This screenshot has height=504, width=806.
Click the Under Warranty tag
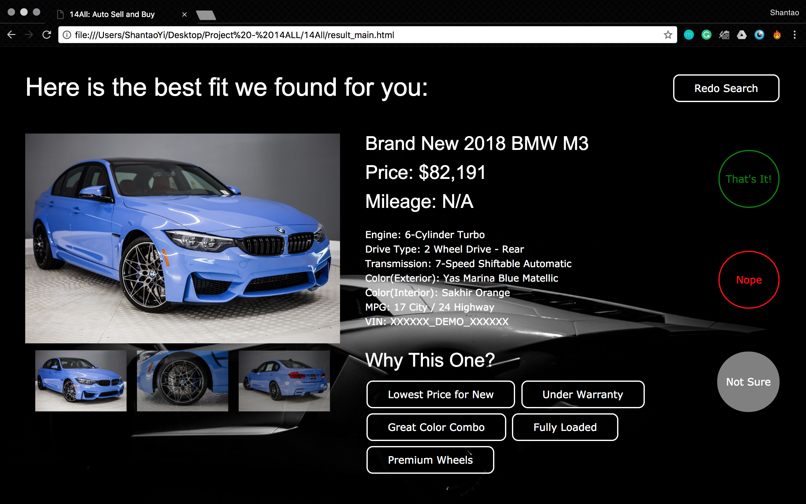[582, 394]
